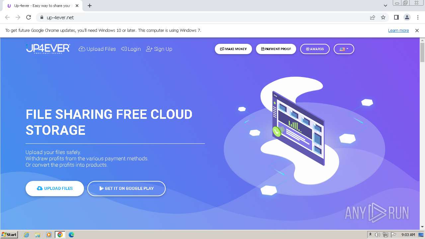Open a new tab with plus
Image resolution: width=425 pixels, height=239 pixels.
pyautogui.click(x=90, y=6)
